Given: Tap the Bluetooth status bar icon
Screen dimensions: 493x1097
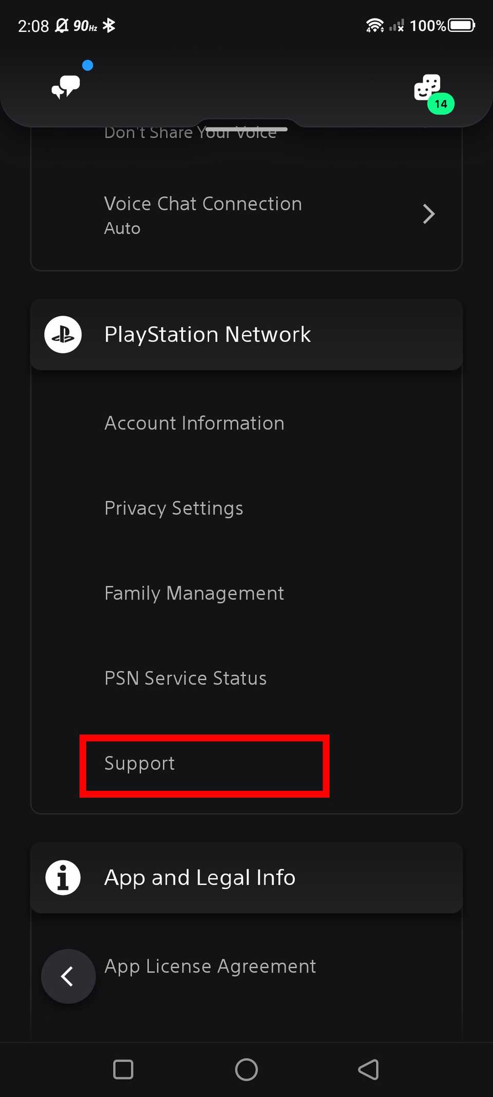Looking at the screenshot, I should tap(109, 25).
